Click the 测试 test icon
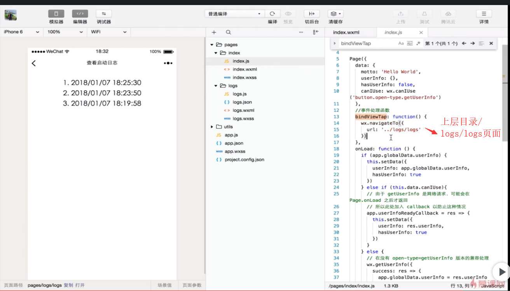Screen dimensions: 510x291 point(424,14)
